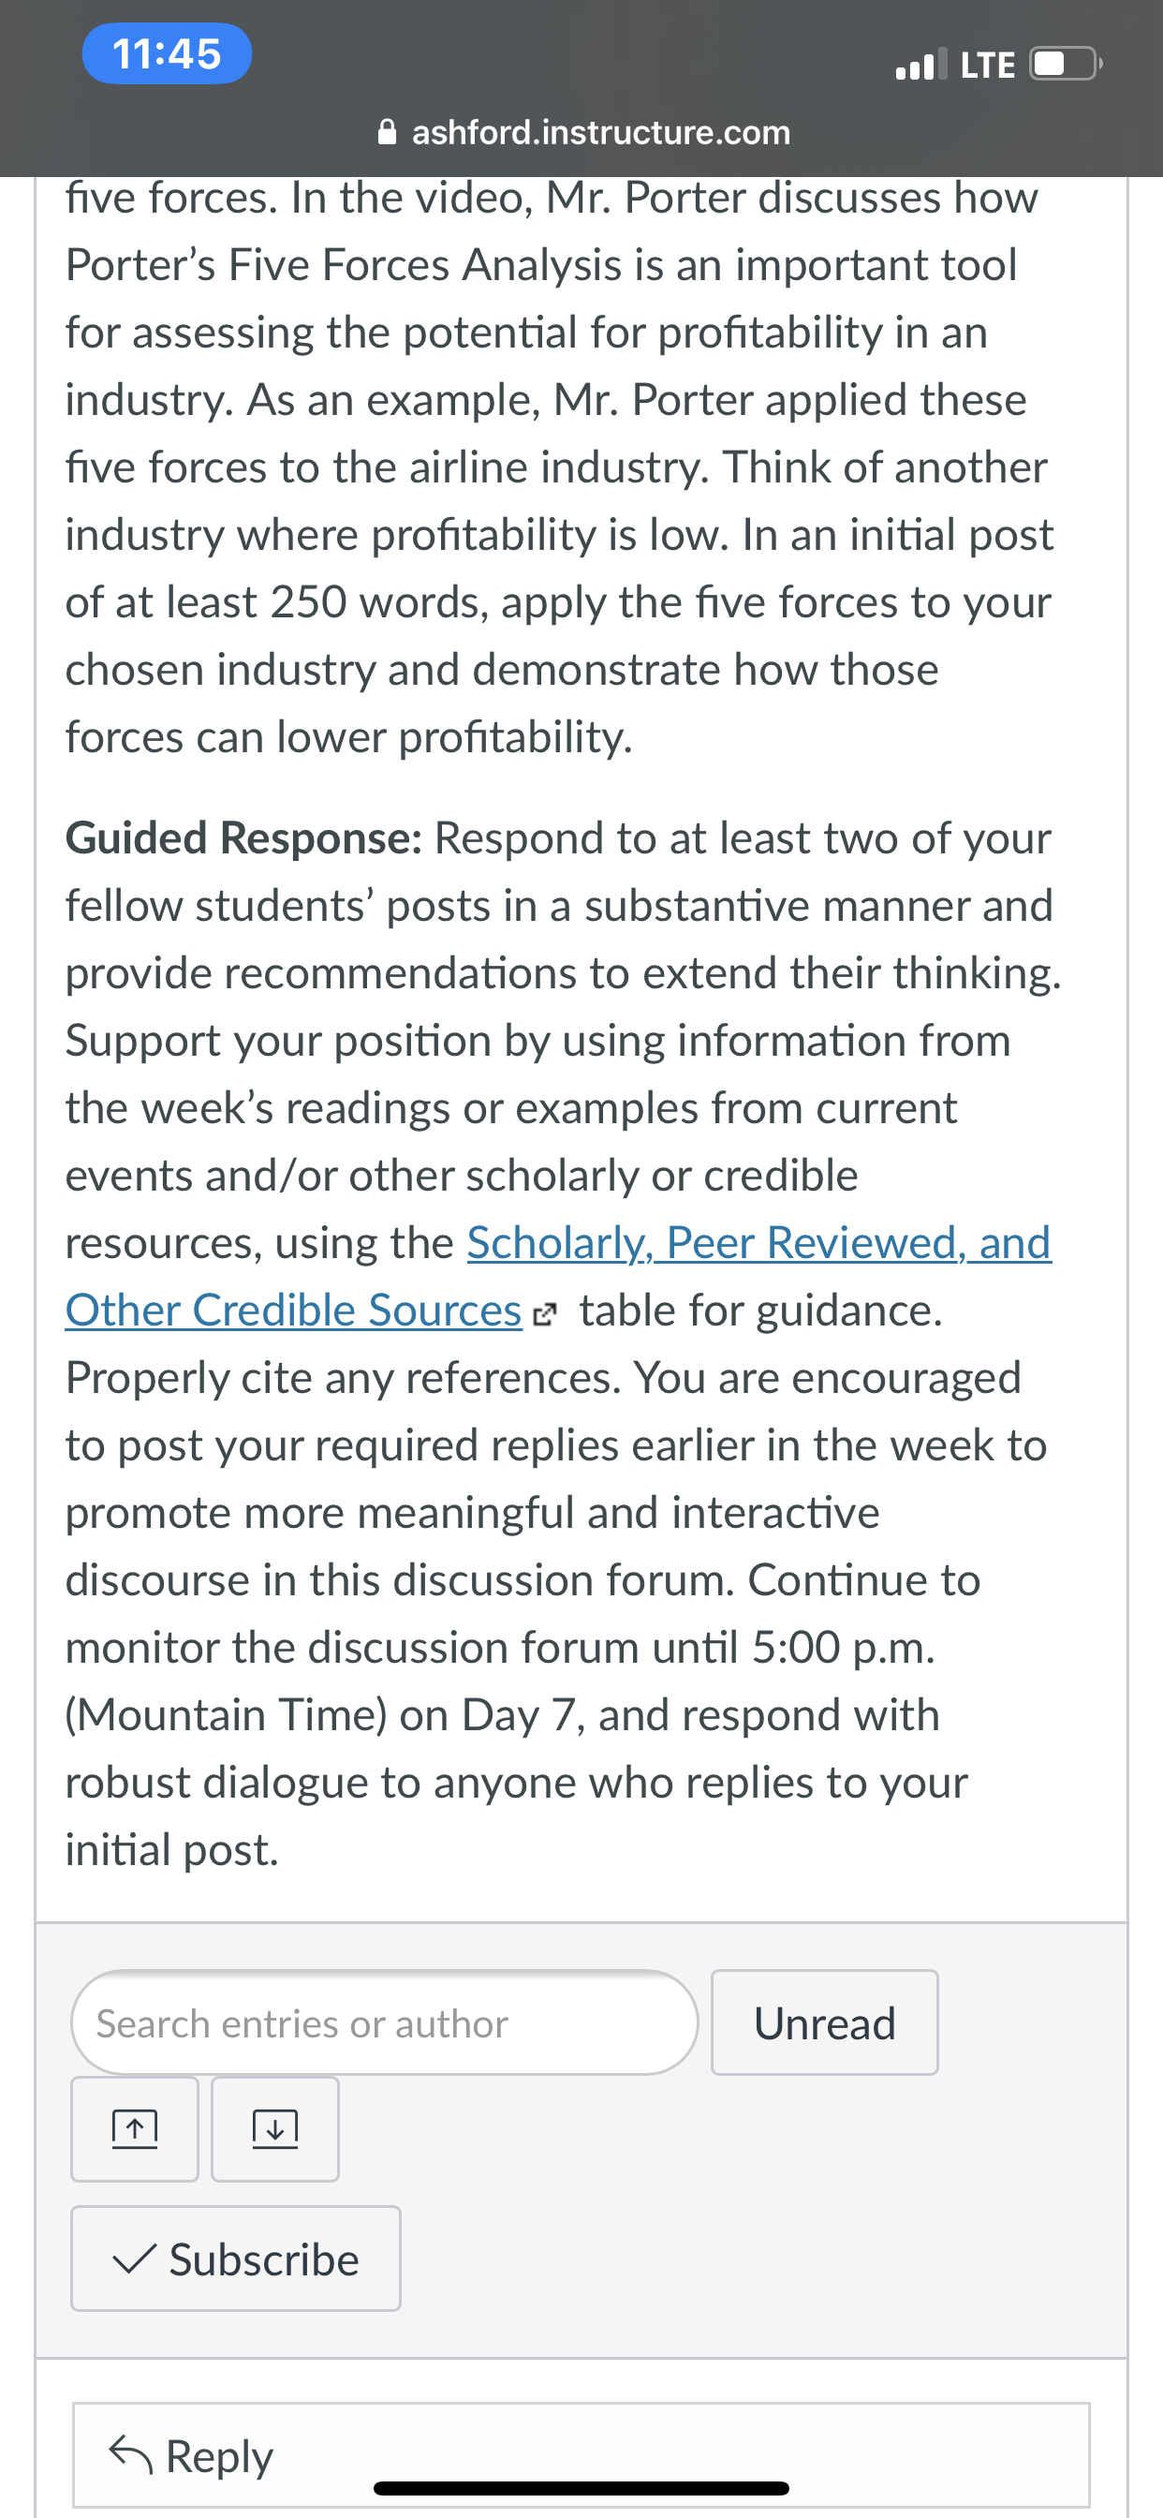Viewport: 1163px width, 2518px height.
Task: Toggle the Unread filter button
Action: point(825,2022)
